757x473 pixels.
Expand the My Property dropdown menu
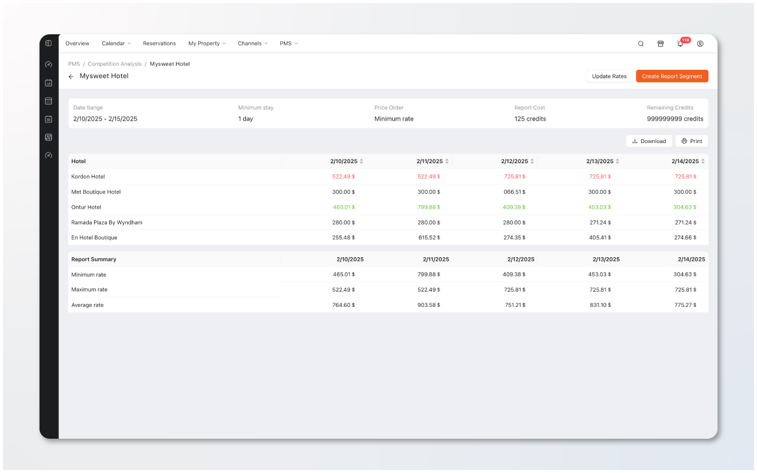pos(207,44)
